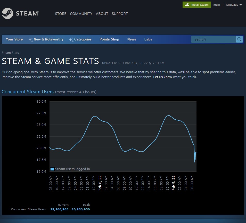The image size is (246, 223).
Task: Click the peak users value 26,983,950
Action: (x=81, y=209)
